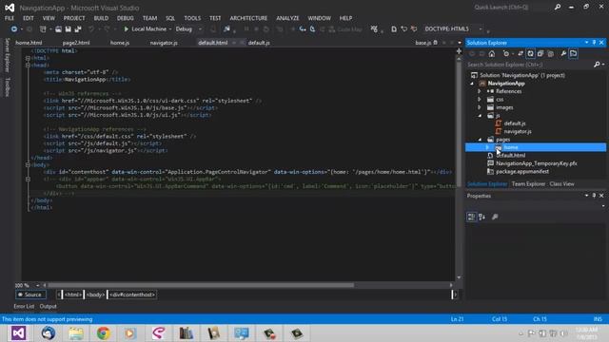This screenshot has width=609, height=342.
Task: Open Thunderbird from the taskbar
Action: click(49, 333)
